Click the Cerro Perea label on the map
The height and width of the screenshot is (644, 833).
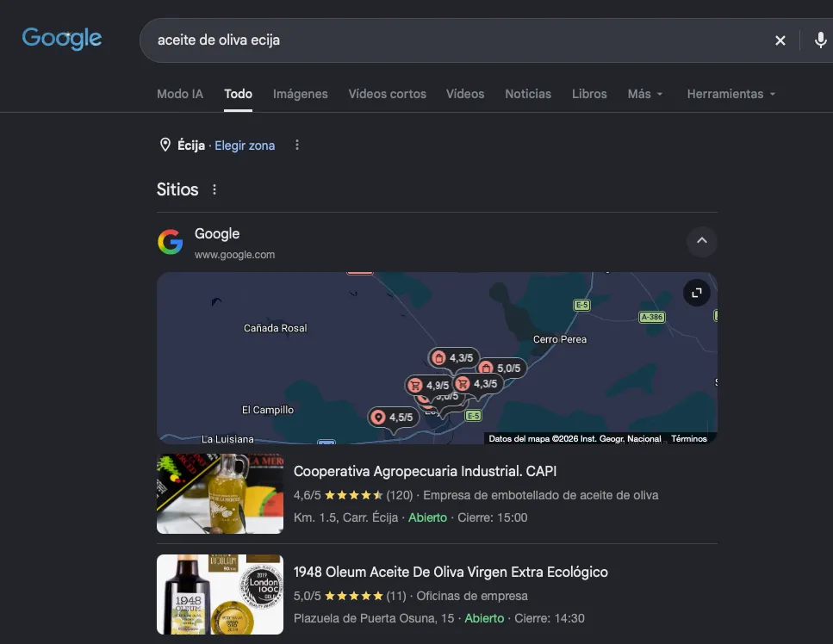pyautogui.click(x=560, y=339)
